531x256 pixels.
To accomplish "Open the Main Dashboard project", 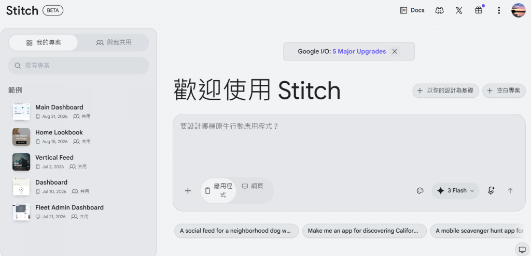I will pos(79,112).
